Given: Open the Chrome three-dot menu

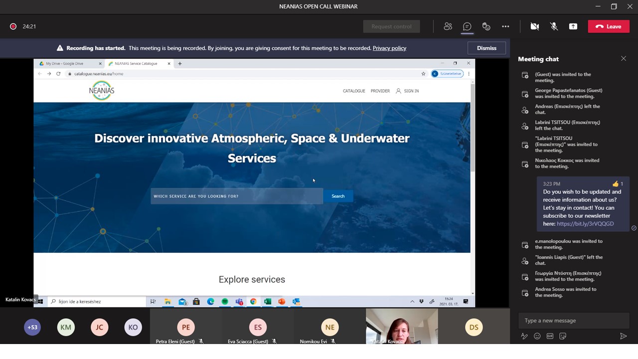Looking at the screenshot, I should click(x=469, y=74).
